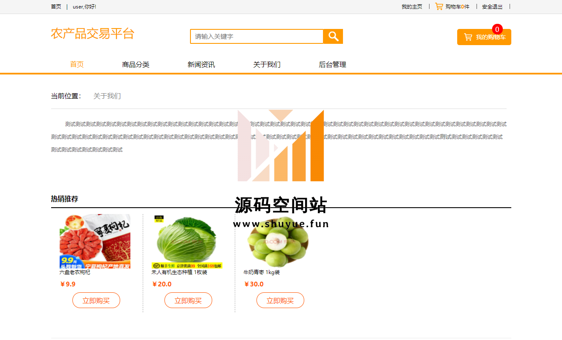Open the 六盘老农枸杞 product image

(x=95, y=241)
